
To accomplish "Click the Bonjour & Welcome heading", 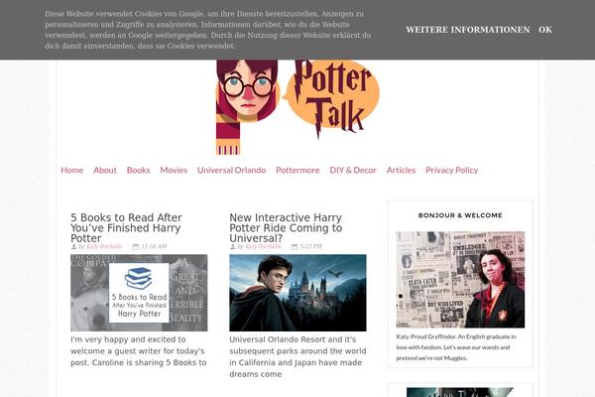I will tap(460, 215).
